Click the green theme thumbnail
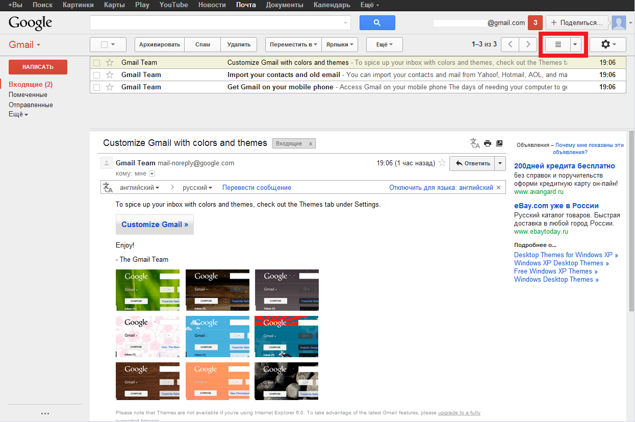 [x=147, y=290]
